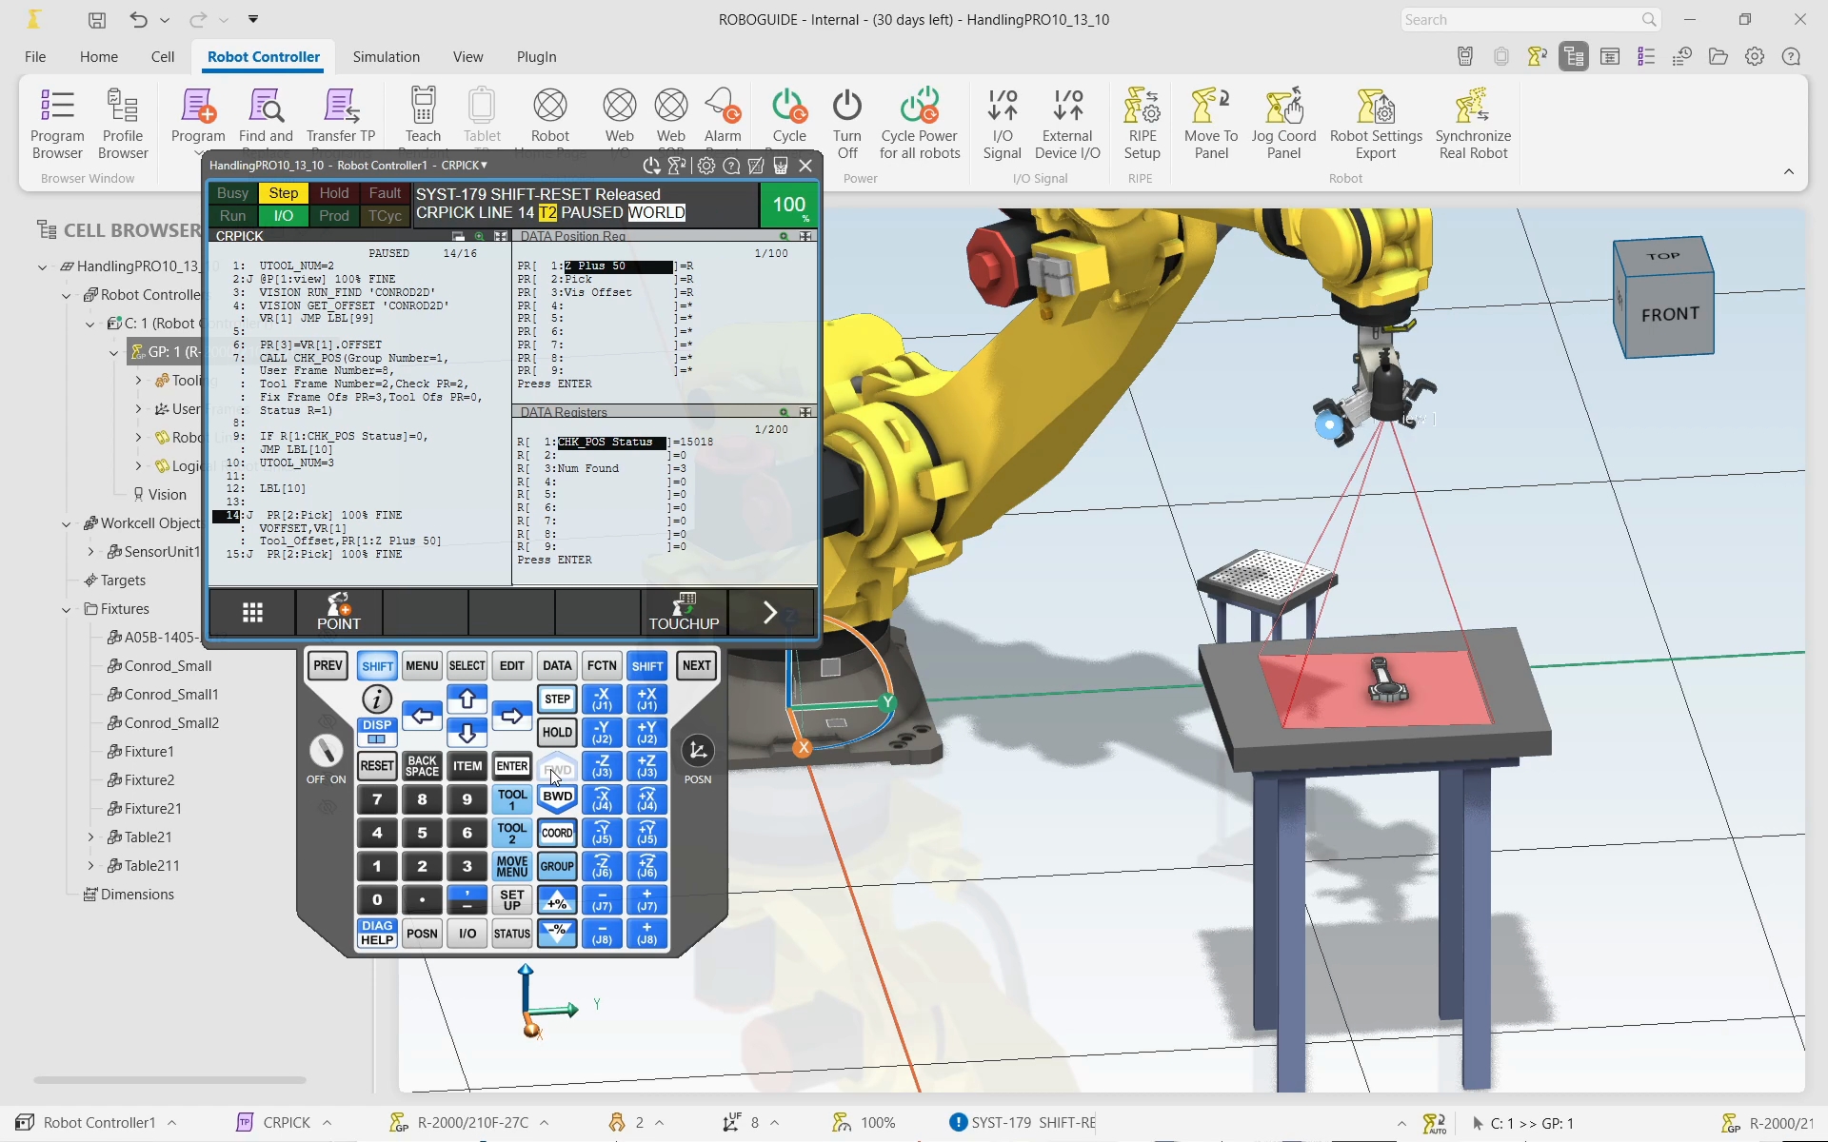Image resolution: width=1828 pixels, height=1142 pixels.
Task: Toggle the left blue SHIFT key
Action: [x=377, y=666]
